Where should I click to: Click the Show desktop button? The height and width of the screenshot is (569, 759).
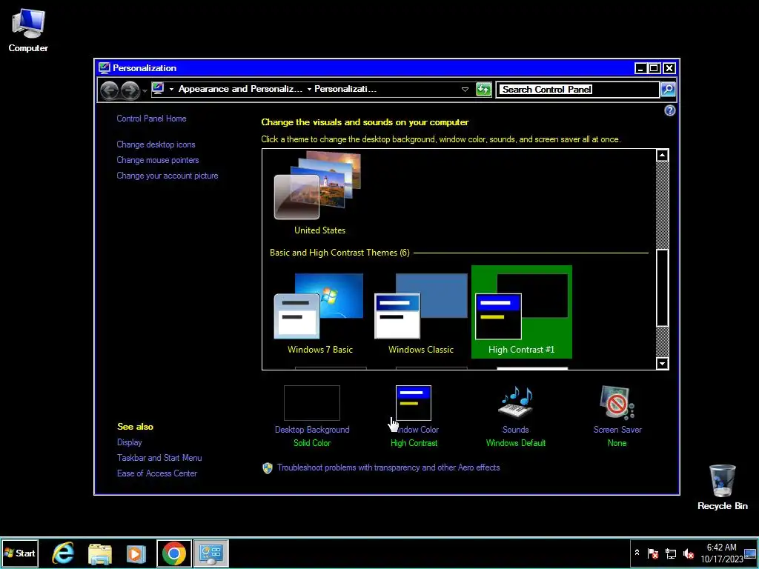(x=751, y=553)
